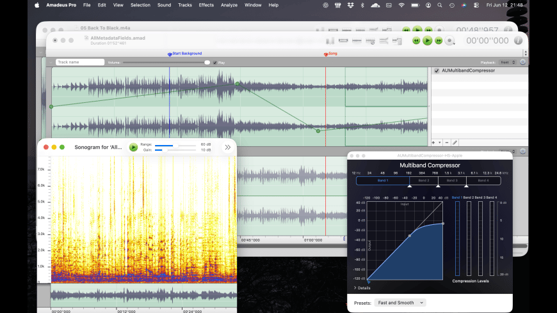The image size is (557, 313).
Task: Click the curve endpoint at graph right edge
Action: [x=443, y=224]
